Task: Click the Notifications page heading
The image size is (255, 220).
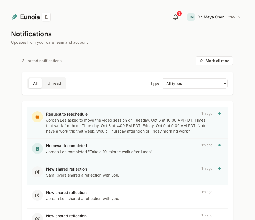Action: click(x=31, y=34)
